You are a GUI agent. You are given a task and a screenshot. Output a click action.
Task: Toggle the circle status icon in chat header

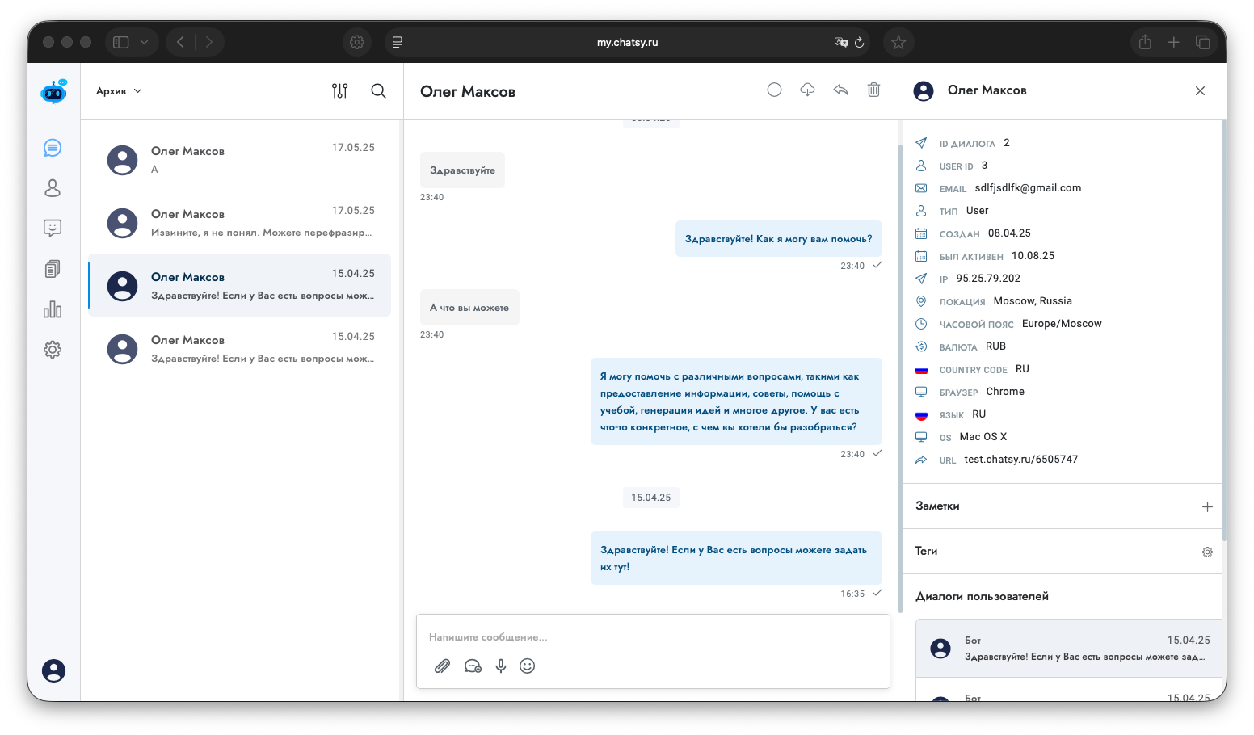pyautogui.click(x=774, y=90)
